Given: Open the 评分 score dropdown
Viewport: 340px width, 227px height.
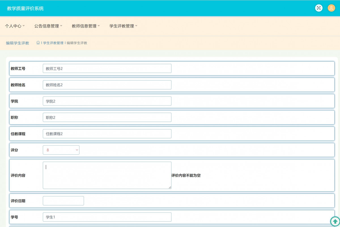Looking at the screenshot, I should click(61, 150).
